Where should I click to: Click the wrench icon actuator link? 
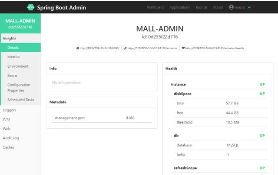[151, 48]
